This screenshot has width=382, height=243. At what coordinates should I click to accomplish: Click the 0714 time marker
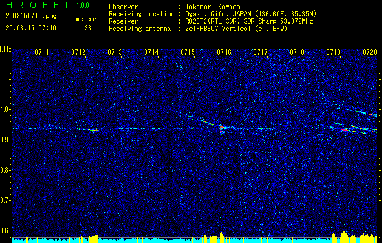[x=151, y=52]
